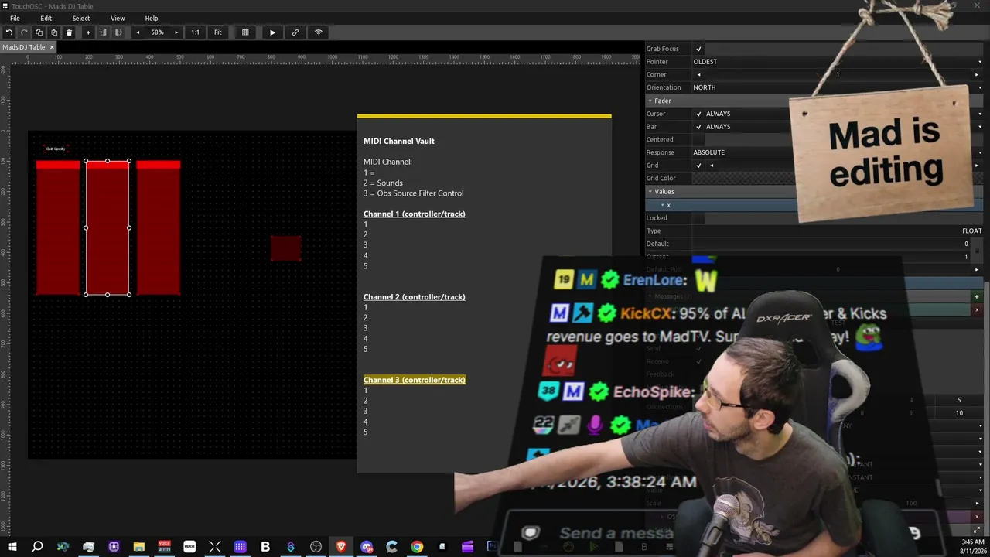Set zoom to 1:1
The image size is (990, 557).
tap(195, 32)
